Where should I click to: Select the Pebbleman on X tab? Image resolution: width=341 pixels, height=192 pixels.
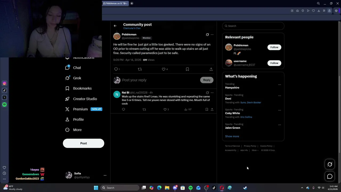115,3
